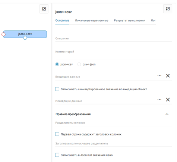177x162 pixels.
Task: Collapse the Правила преобразования section
Action: (167, 114)
